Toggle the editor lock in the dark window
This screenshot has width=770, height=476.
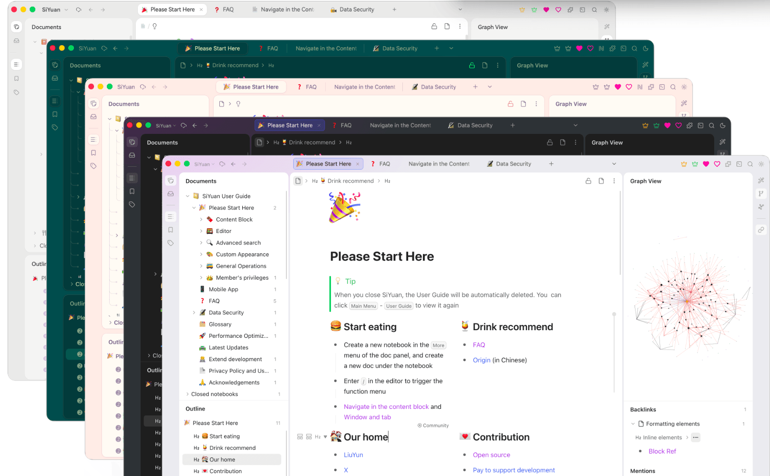point(550,142)
